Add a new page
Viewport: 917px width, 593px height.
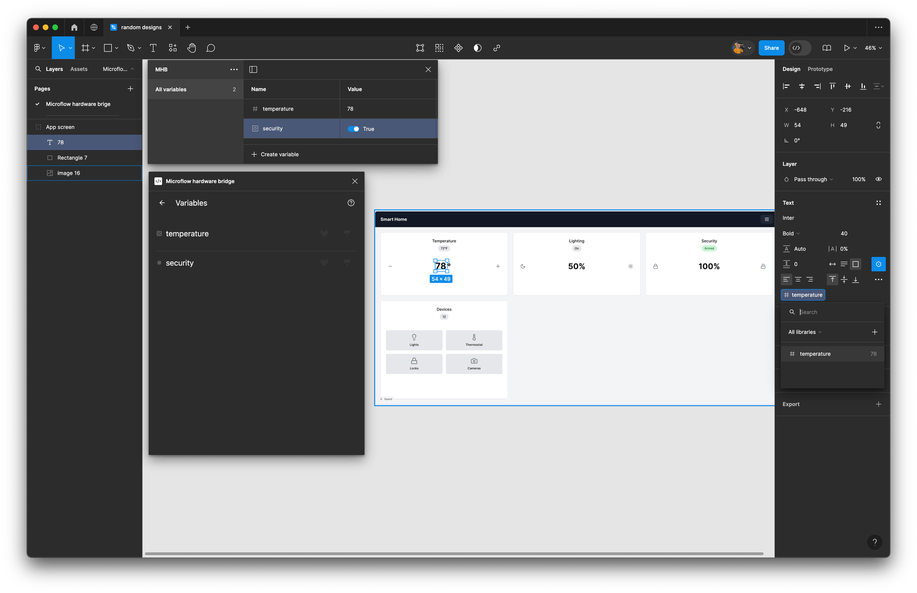[130, 88]
